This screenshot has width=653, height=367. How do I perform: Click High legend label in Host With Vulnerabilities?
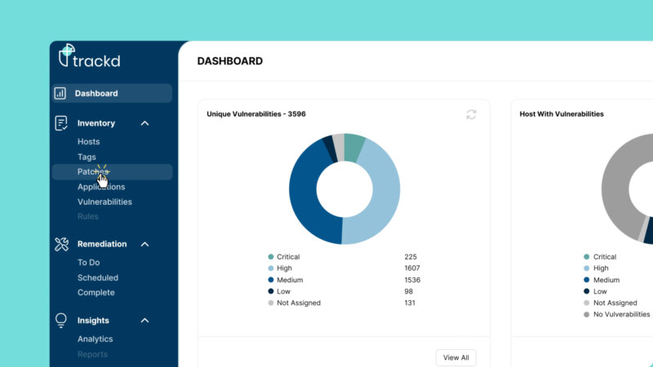601,268
